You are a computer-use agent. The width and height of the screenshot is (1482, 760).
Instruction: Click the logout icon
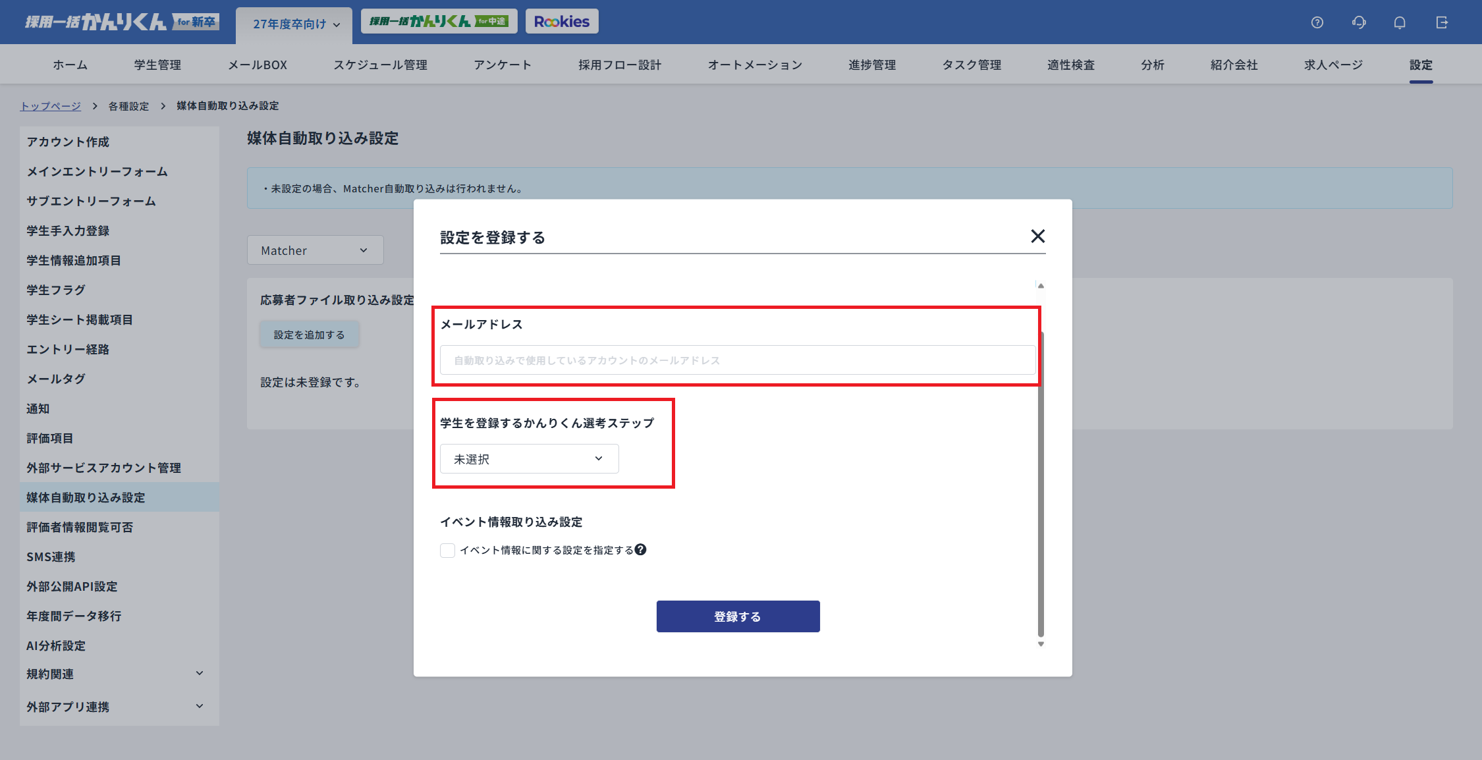(1442, 22)
